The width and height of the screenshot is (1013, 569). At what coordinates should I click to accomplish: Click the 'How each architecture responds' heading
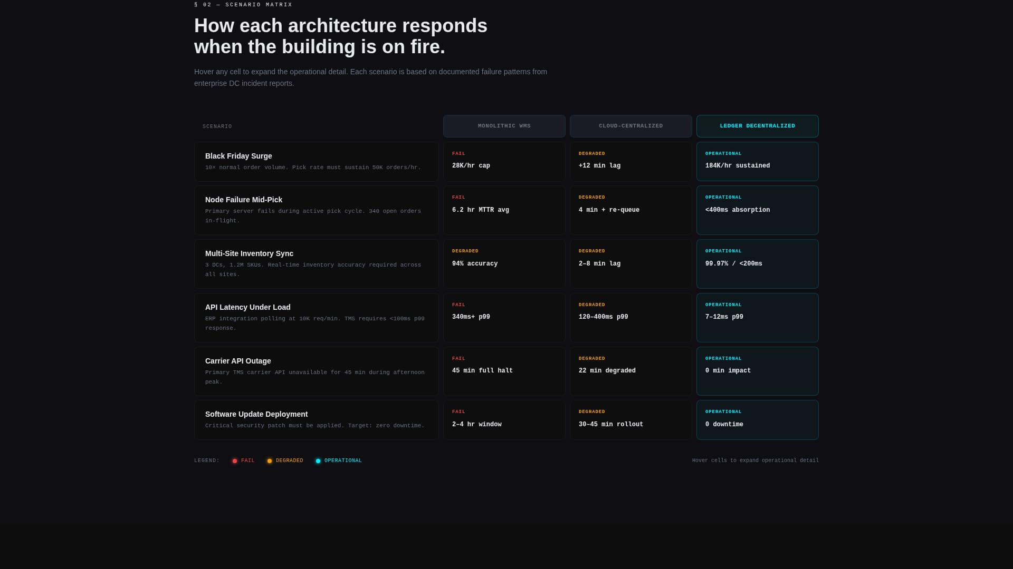[x=341, y=26]
